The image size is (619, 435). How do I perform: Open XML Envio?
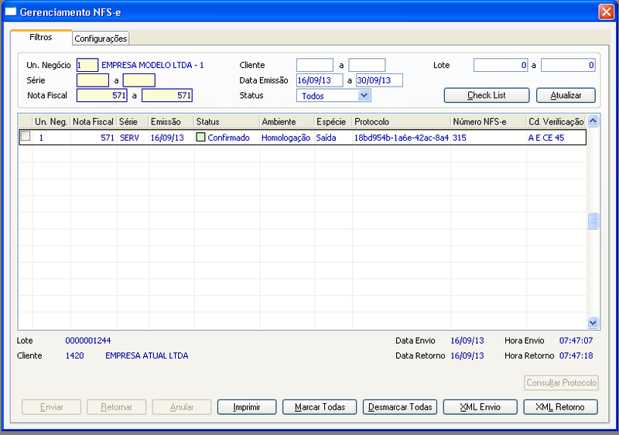pos(480,407)
